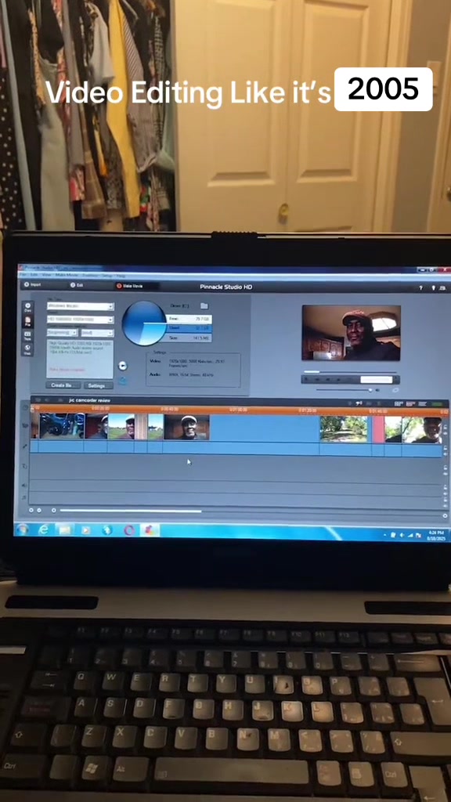
Task: Select the Web output icon in sidebar
Action: coord(28,350)
